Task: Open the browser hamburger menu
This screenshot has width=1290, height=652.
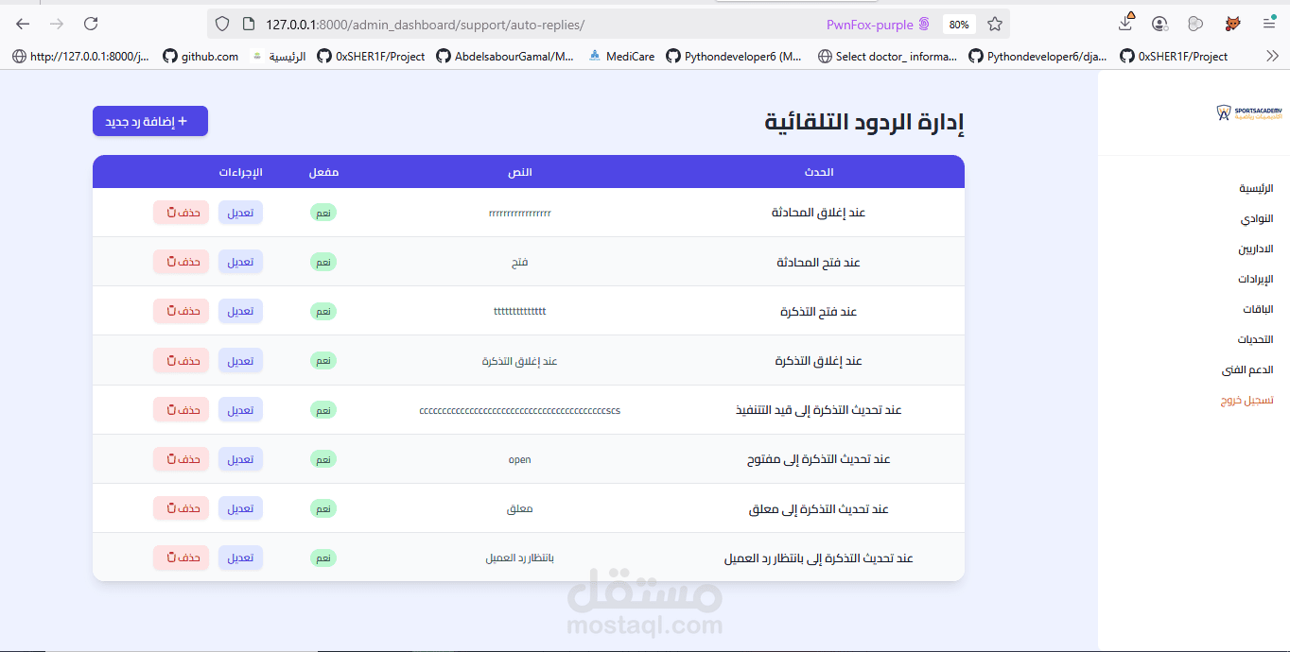Action: (x=1269, y=24)
